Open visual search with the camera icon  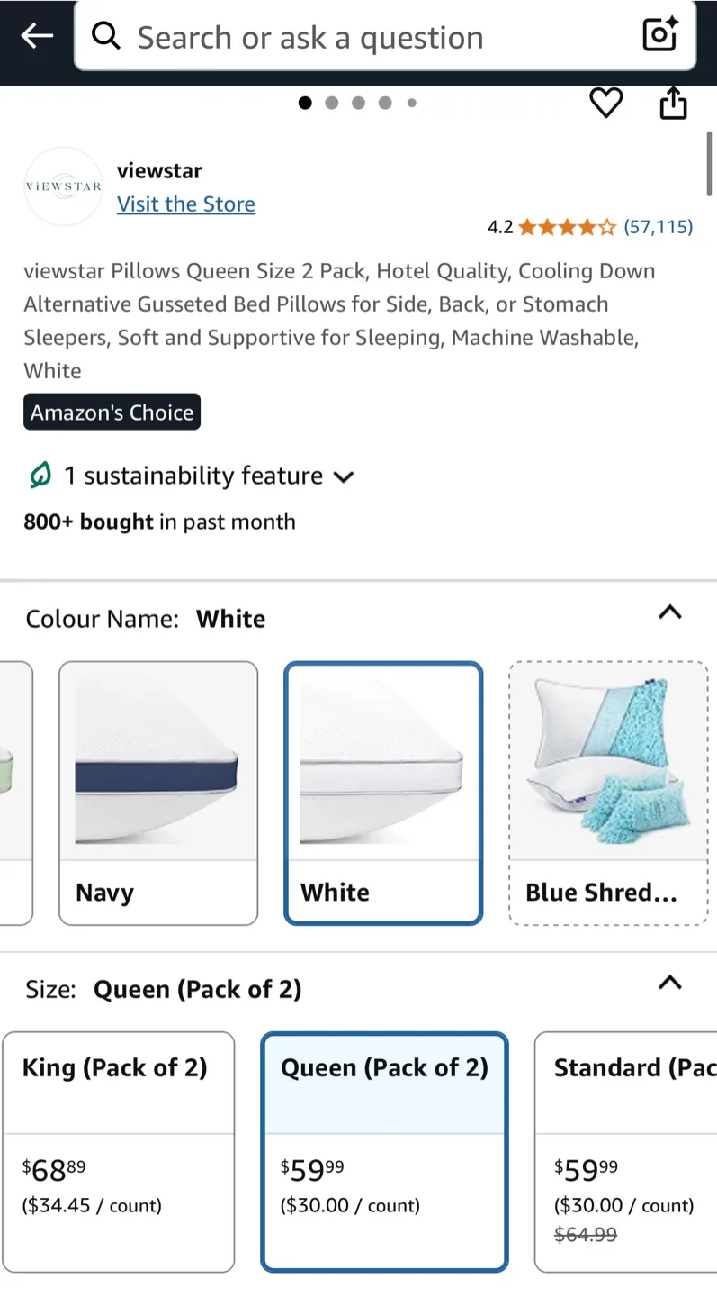pos(659,34)
